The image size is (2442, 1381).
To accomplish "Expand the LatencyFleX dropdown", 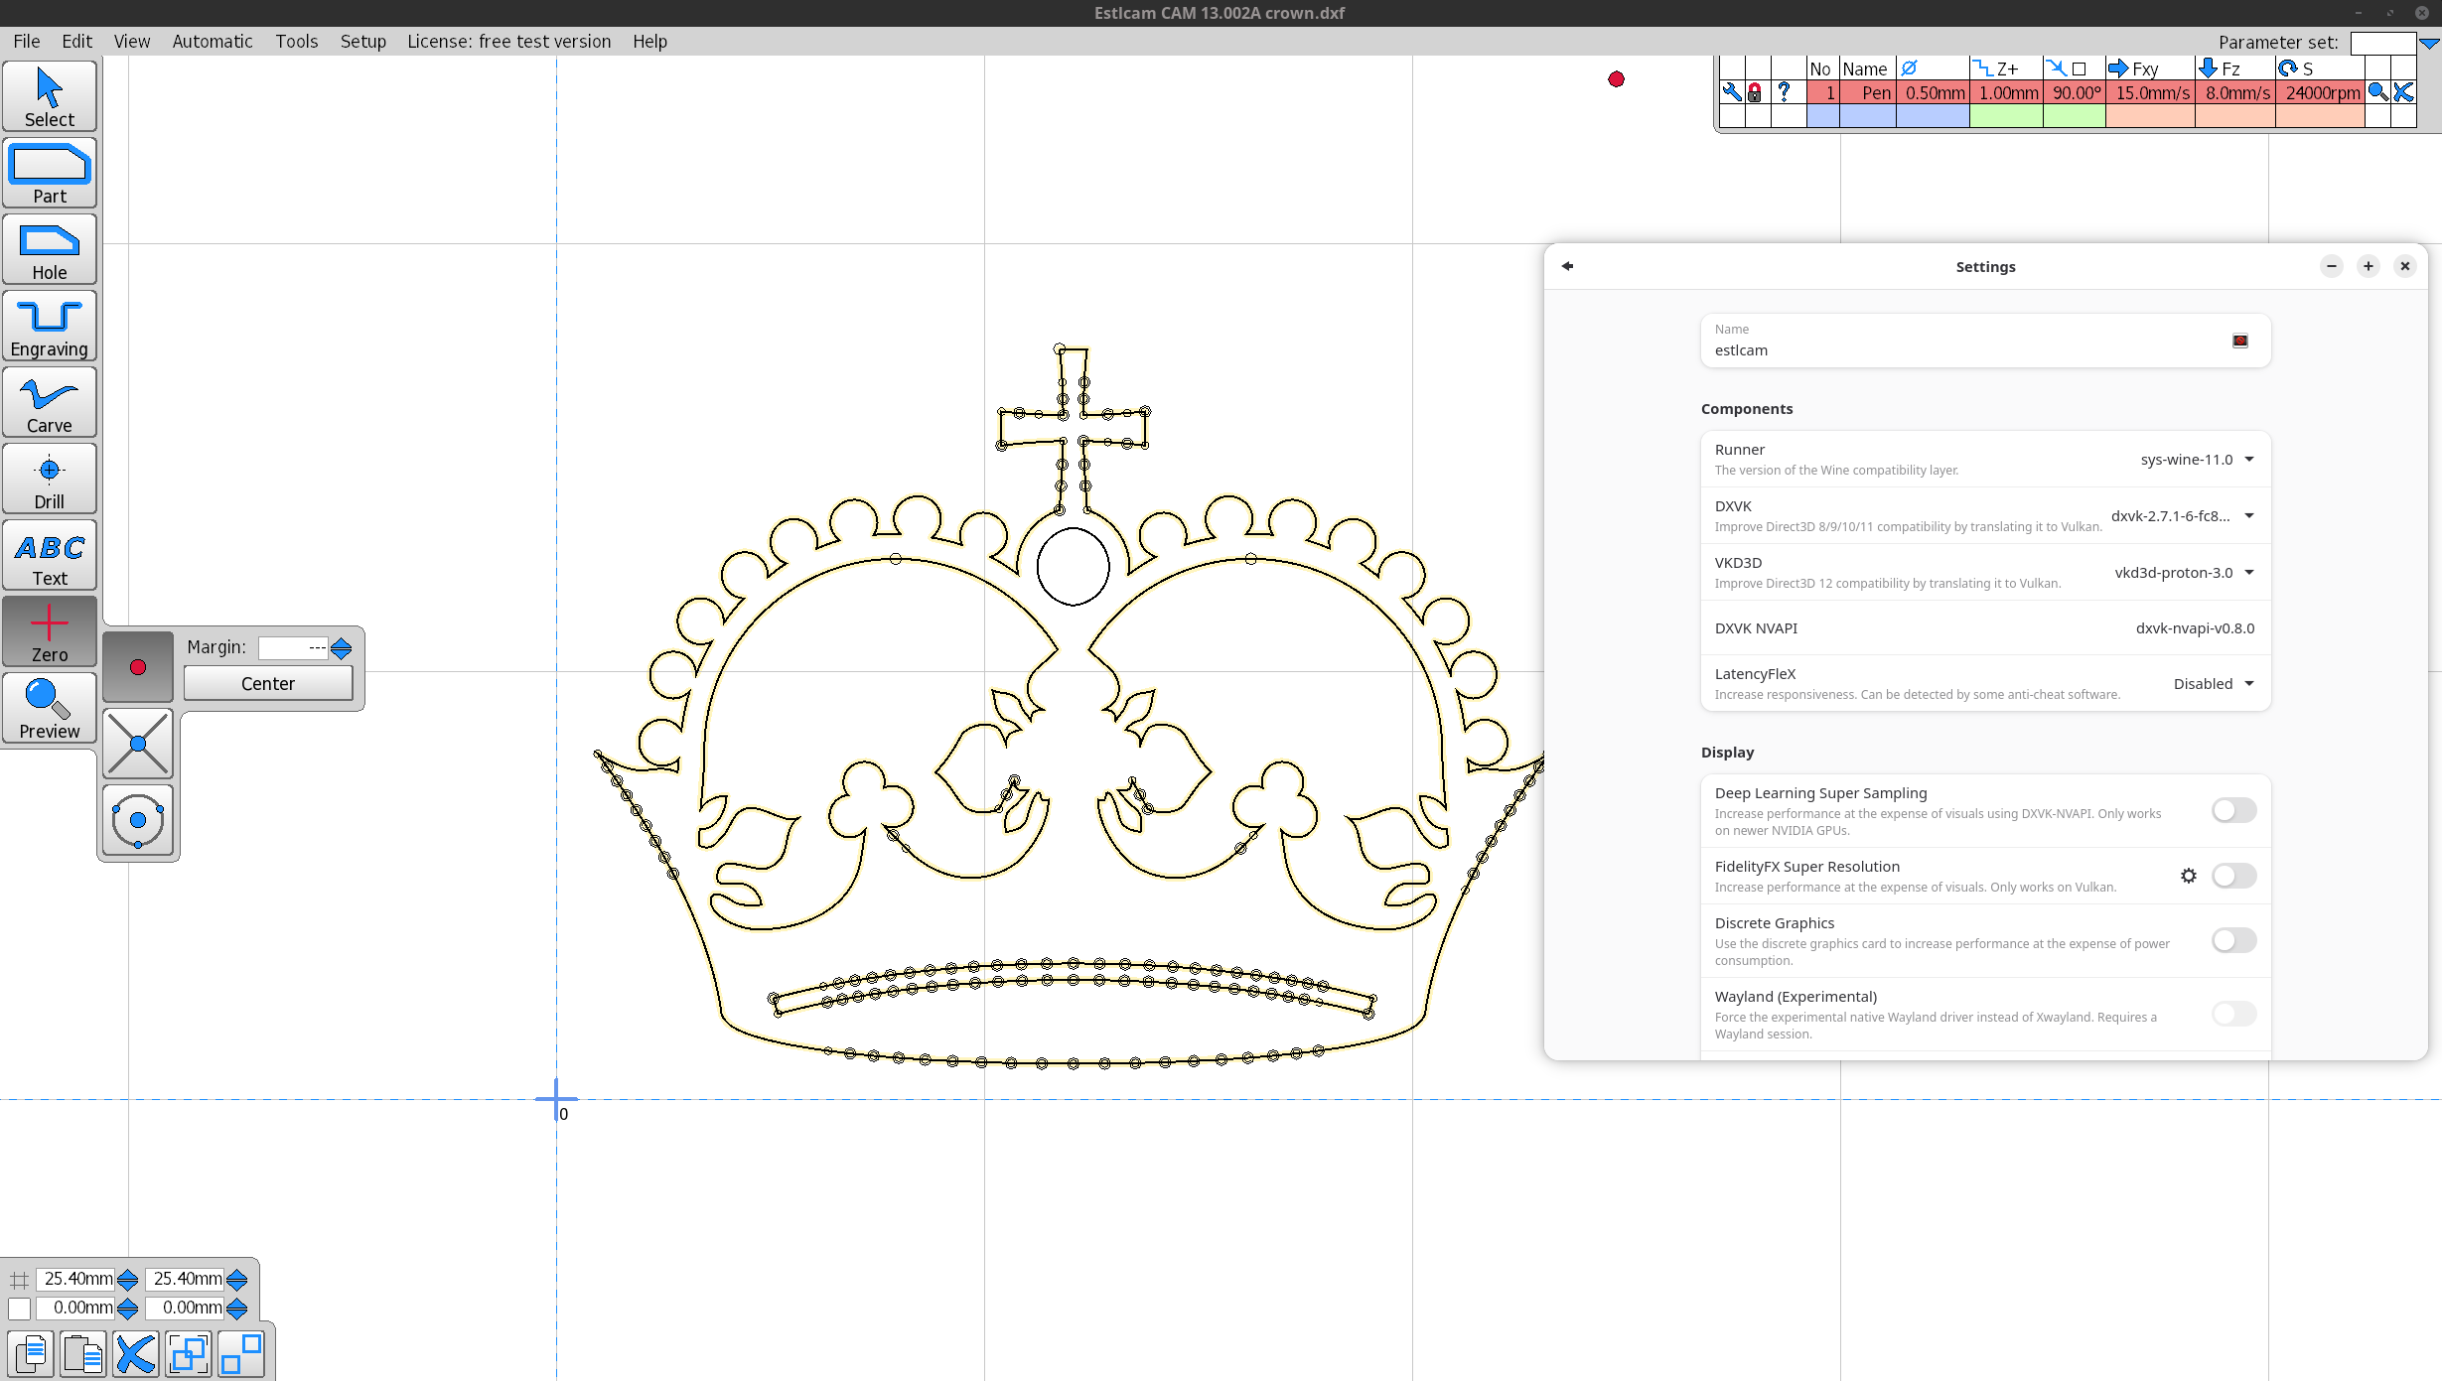I will click(x=2213, y=684).
